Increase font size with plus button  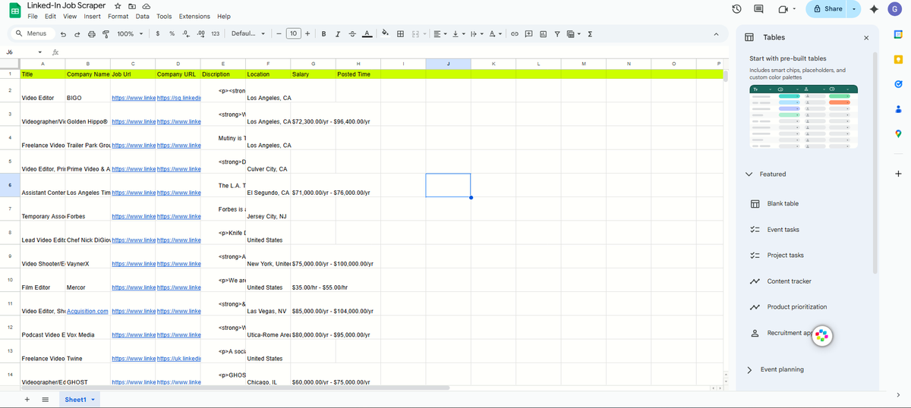307,34
